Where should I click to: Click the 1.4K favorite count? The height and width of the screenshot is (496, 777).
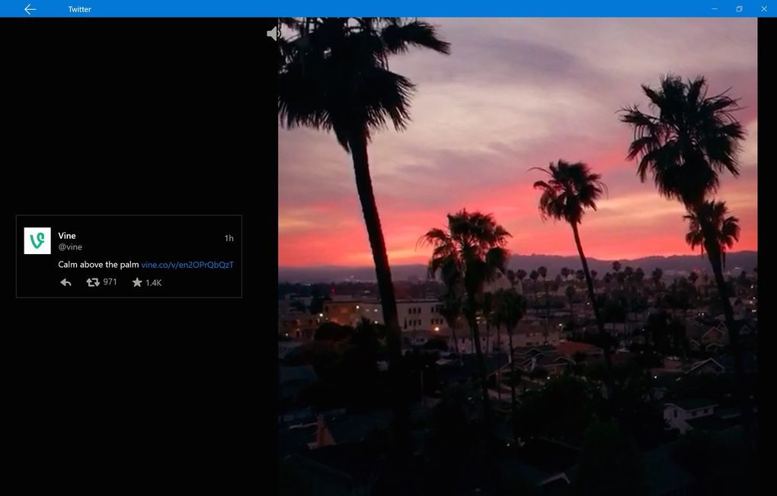point(153,281)
